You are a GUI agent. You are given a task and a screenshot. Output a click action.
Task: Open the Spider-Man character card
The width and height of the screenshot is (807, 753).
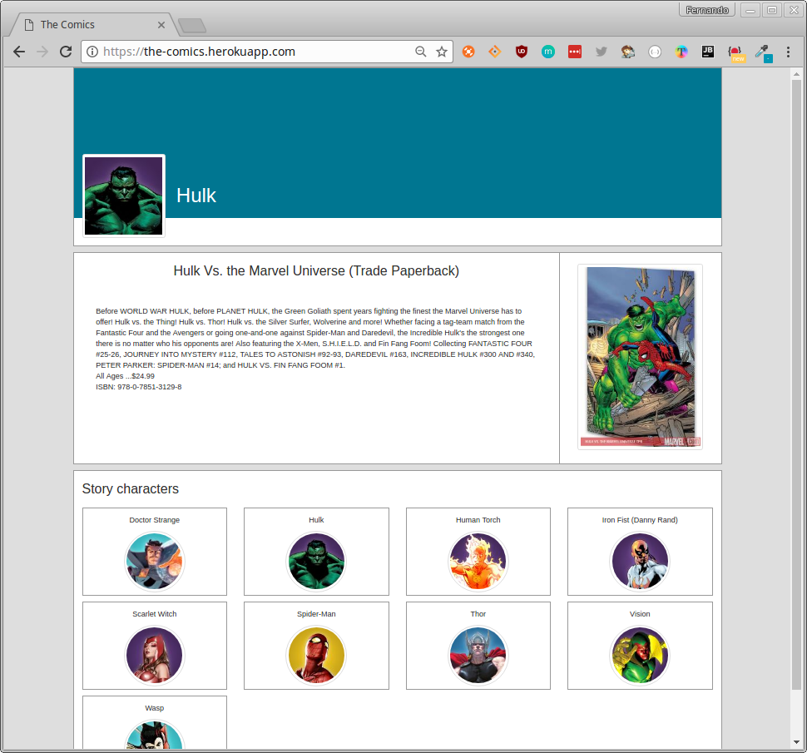[316, 646]
